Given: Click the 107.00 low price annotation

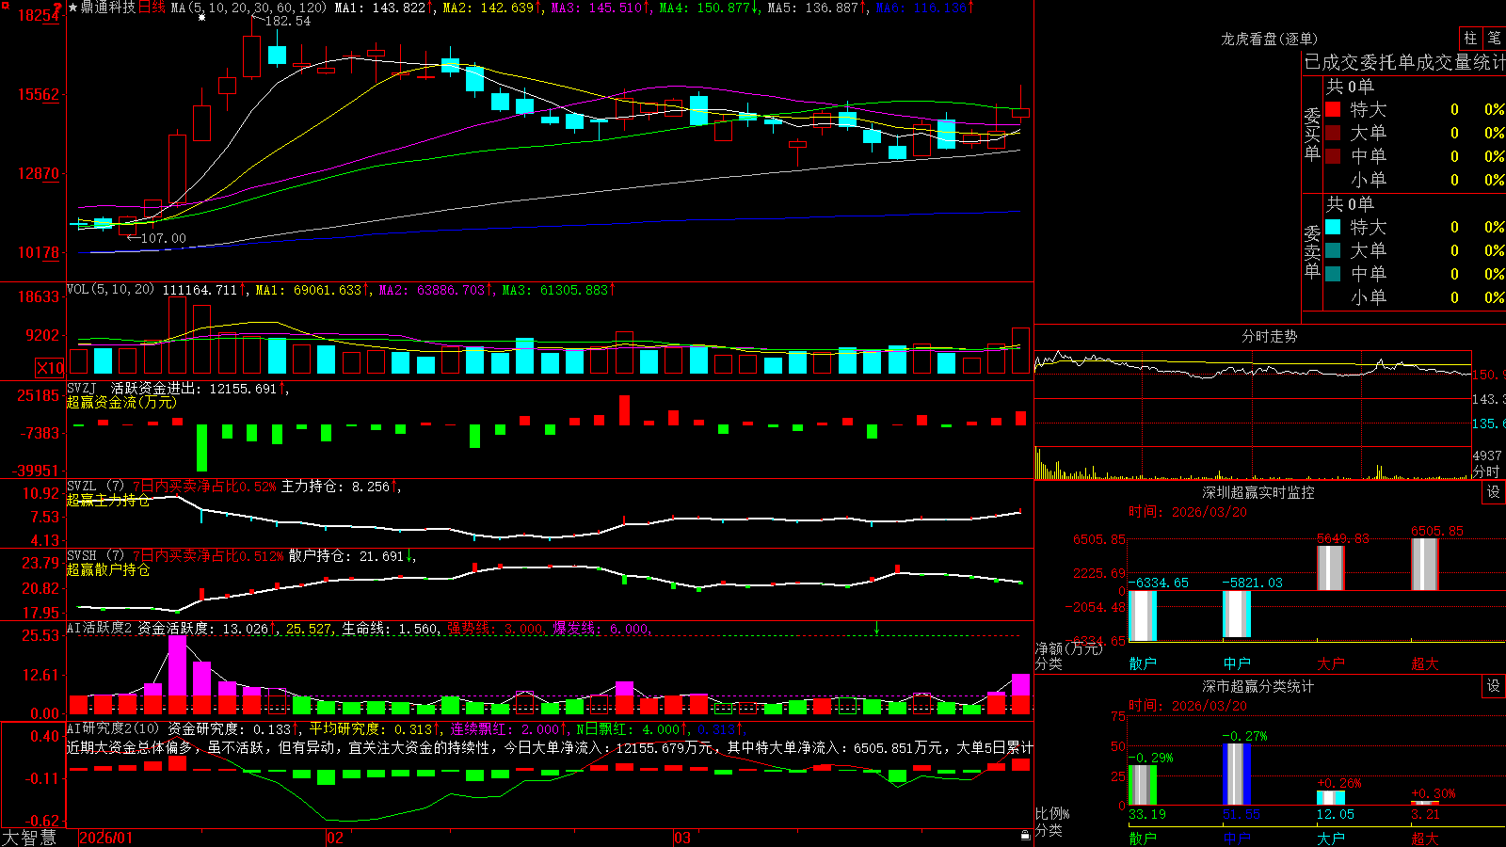Looking at the screenshot, I should click(164, 238).
